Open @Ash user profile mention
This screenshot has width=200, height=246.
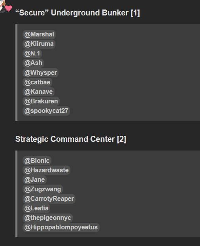(x=33, y=63)
